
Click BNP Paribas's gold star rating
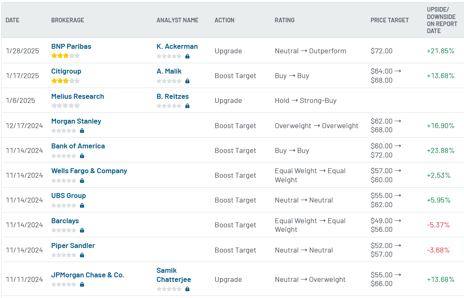pos(65,55)
